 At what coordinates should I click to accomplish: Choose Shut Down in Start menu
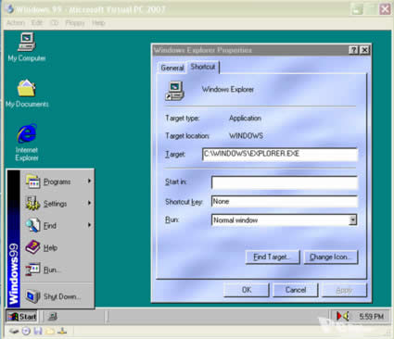58,296
